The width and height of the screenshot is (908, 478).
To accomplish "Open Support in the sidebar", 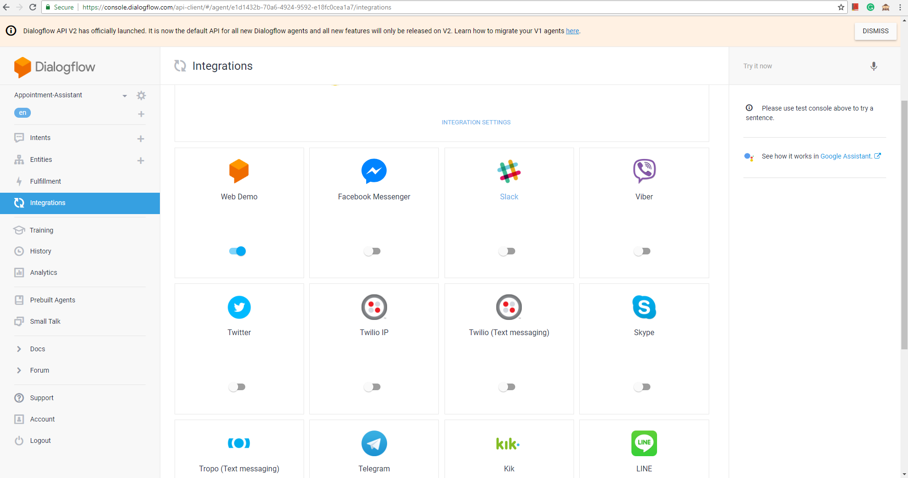I will click(42, 398).
